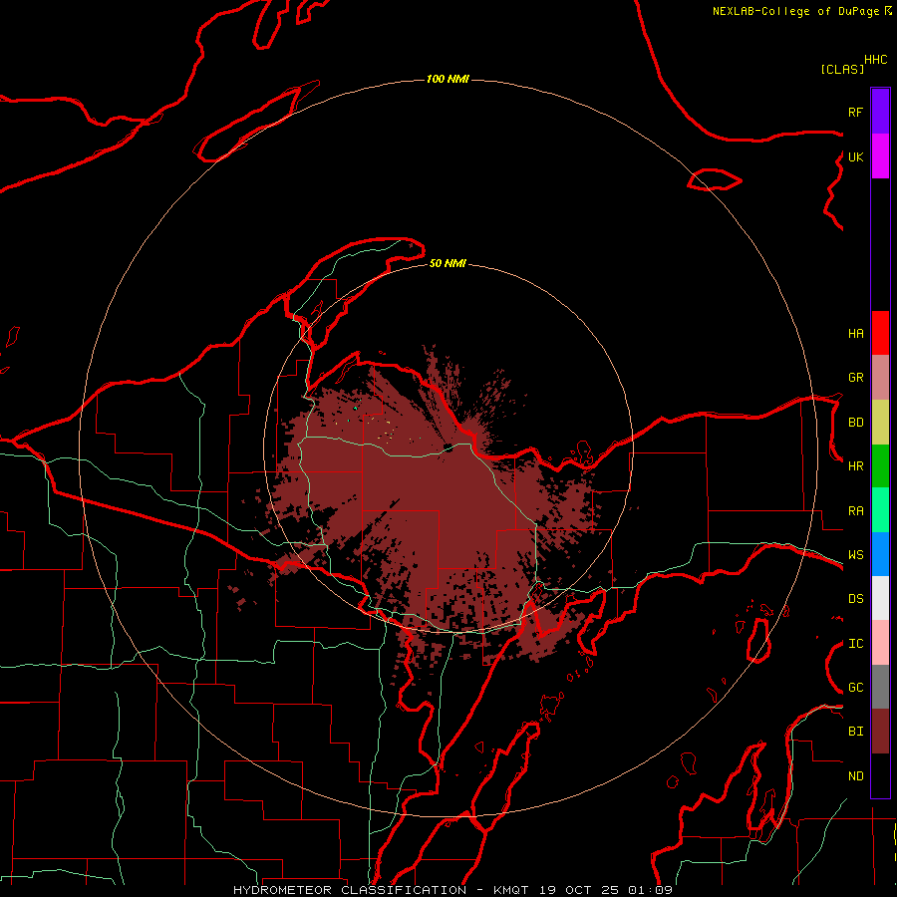This screenshot has height=897, width=897.
Task: Click the HR green legend swatch
Action: 880,465
